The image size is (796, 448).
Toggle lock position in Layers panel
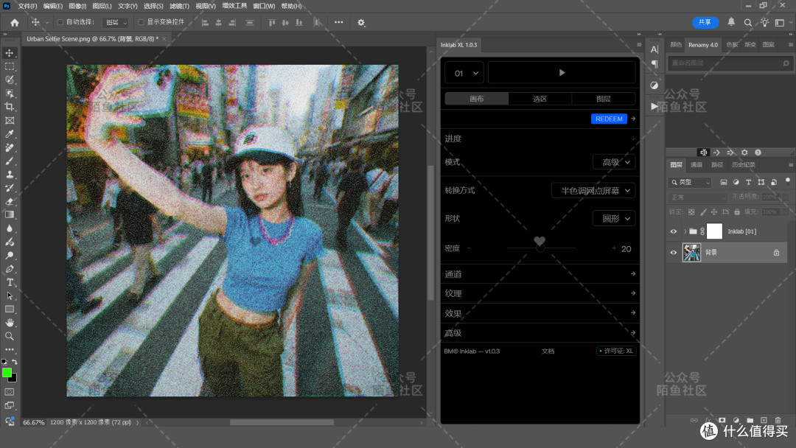713,211
